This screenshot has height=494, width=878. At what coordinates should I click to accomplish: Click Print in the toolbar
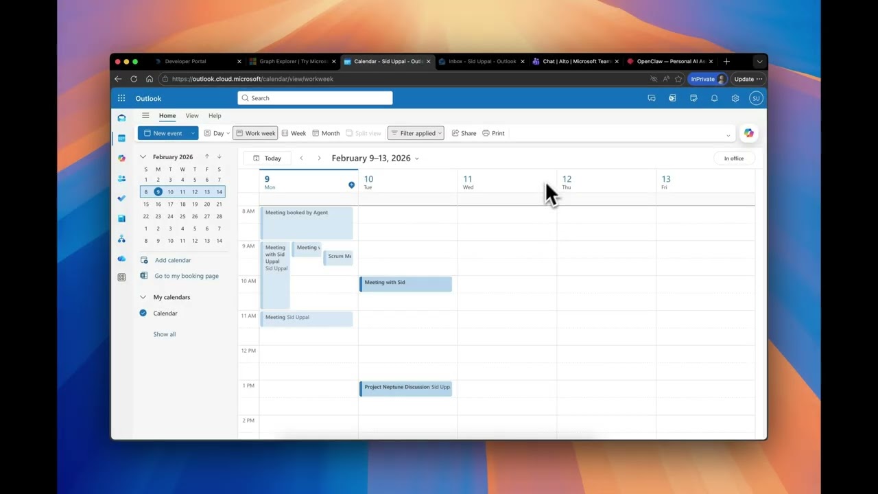493,133
